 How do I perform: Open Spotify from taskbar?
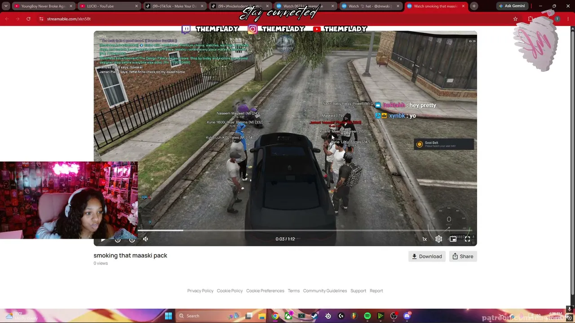pos(367,316)
